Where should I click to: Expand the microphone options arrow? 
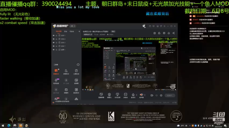(x=137, y=95)
